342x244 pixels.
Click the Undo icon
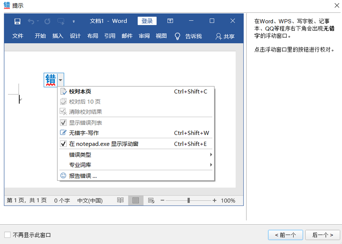(x=31, y=21)
